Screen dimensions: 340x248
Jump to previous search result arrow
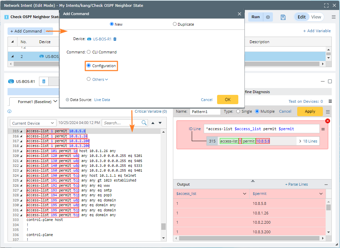(x=153, y=123)
